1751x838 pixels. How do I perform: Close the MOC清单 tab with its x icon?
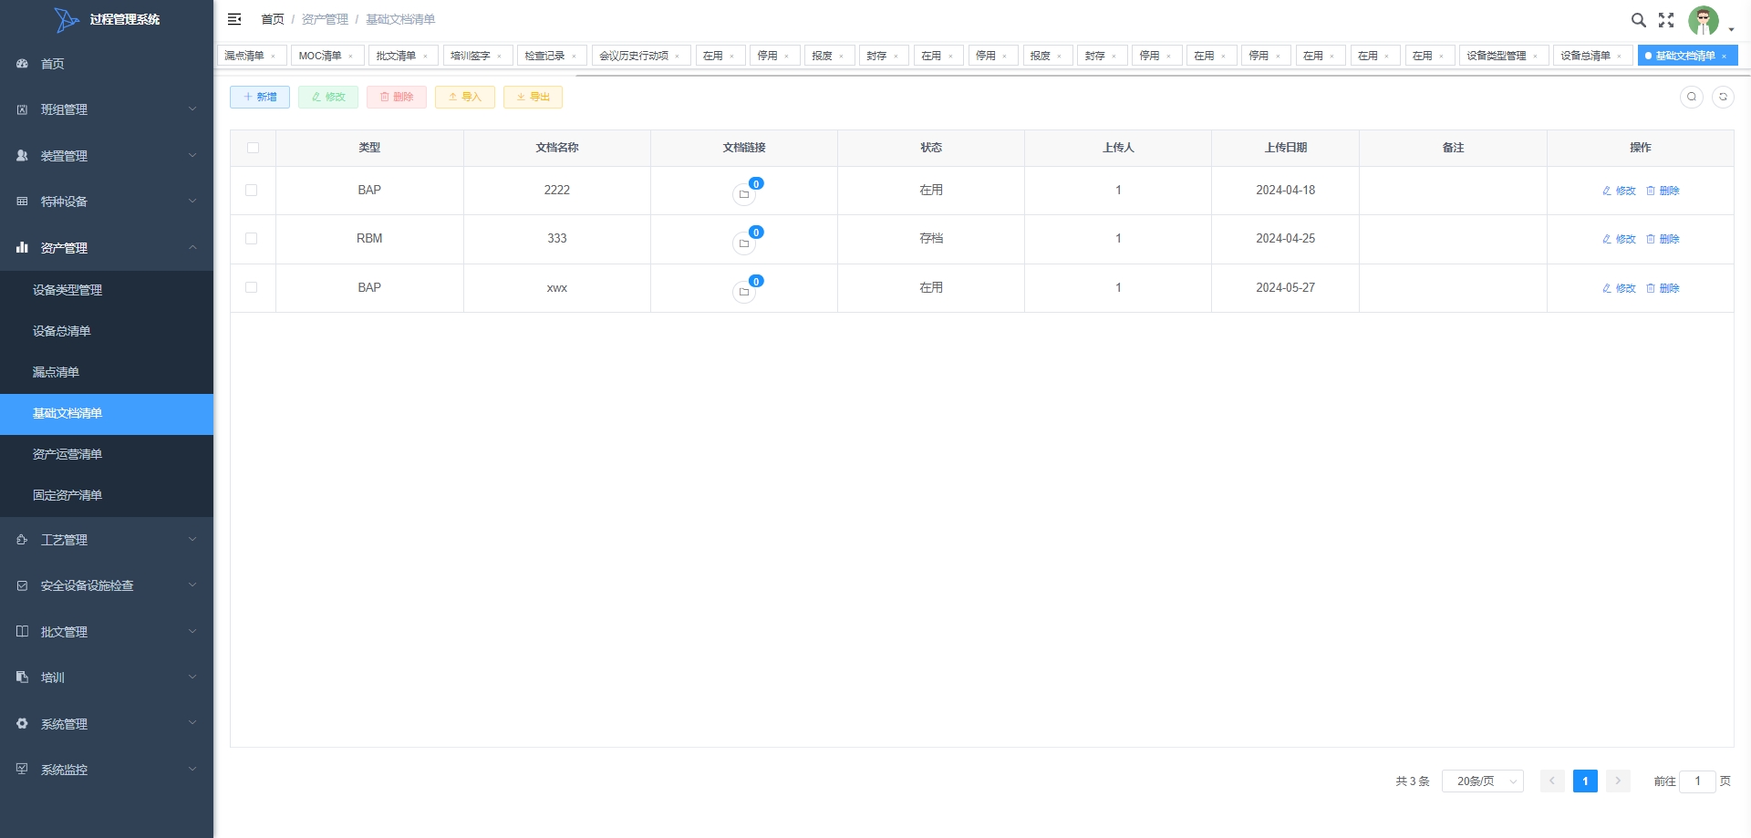pos(350,57)
